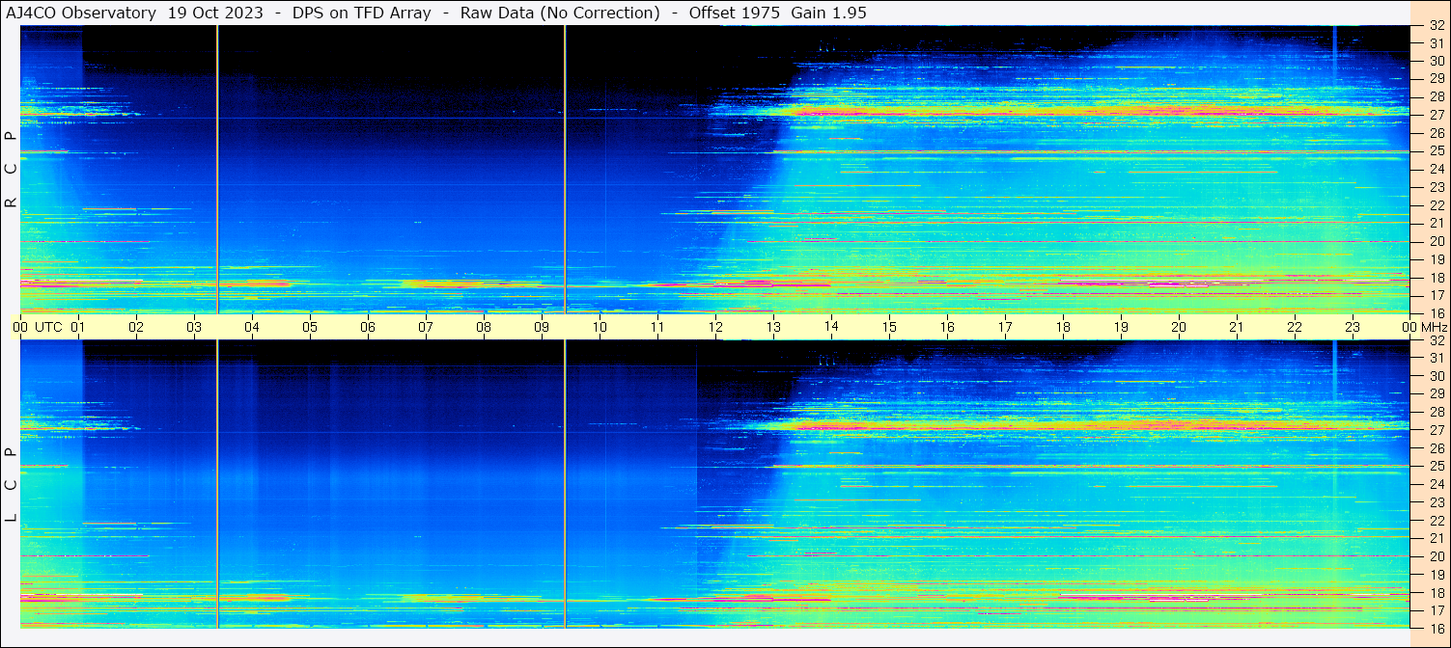The image size is (1451, 648).
Task: Pick the 23 hour label on time axis
Action: point(1353,327)
